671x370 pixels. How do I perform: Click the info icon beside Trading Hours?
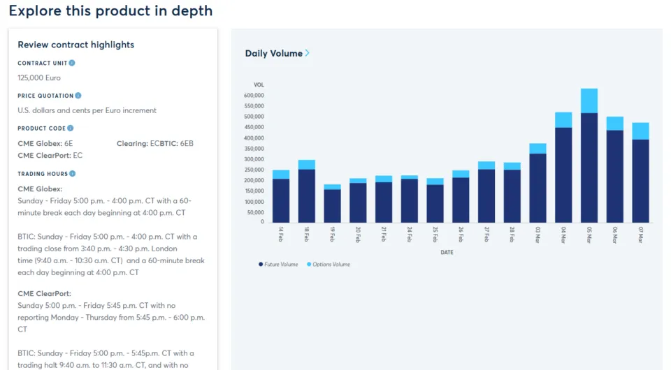point(73,173)
